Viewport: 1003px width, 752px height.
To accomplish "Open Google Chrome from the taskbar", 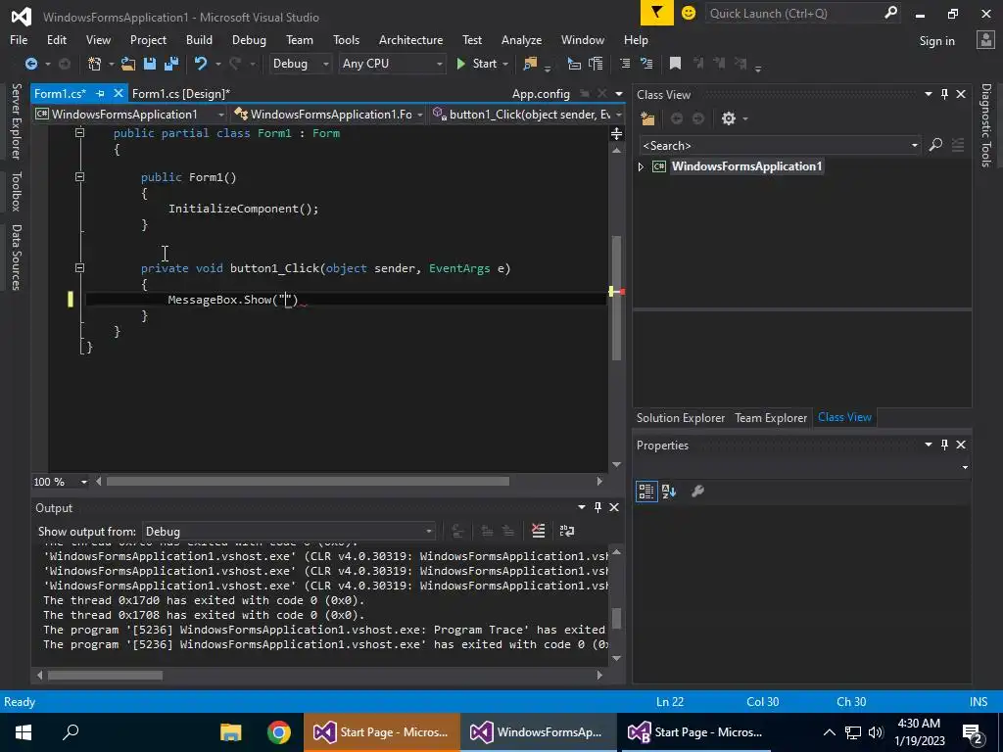I will pos(279,732).
